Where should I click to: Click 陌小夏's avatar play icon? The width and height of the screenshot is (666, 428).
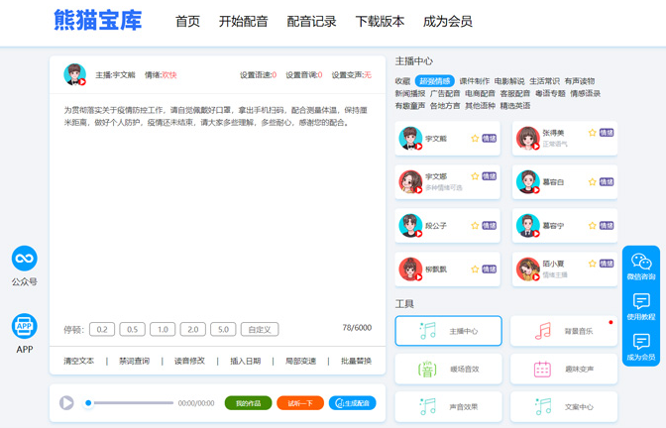[x=536, y=277]
